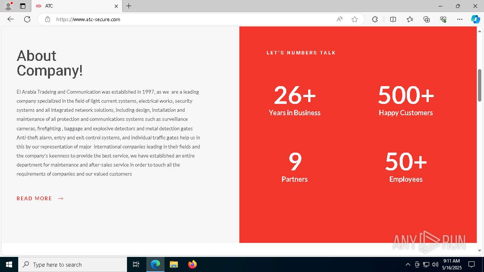The image size is (484, 272).
Task: Click the scroll down arrow
Action: point(480,250)
